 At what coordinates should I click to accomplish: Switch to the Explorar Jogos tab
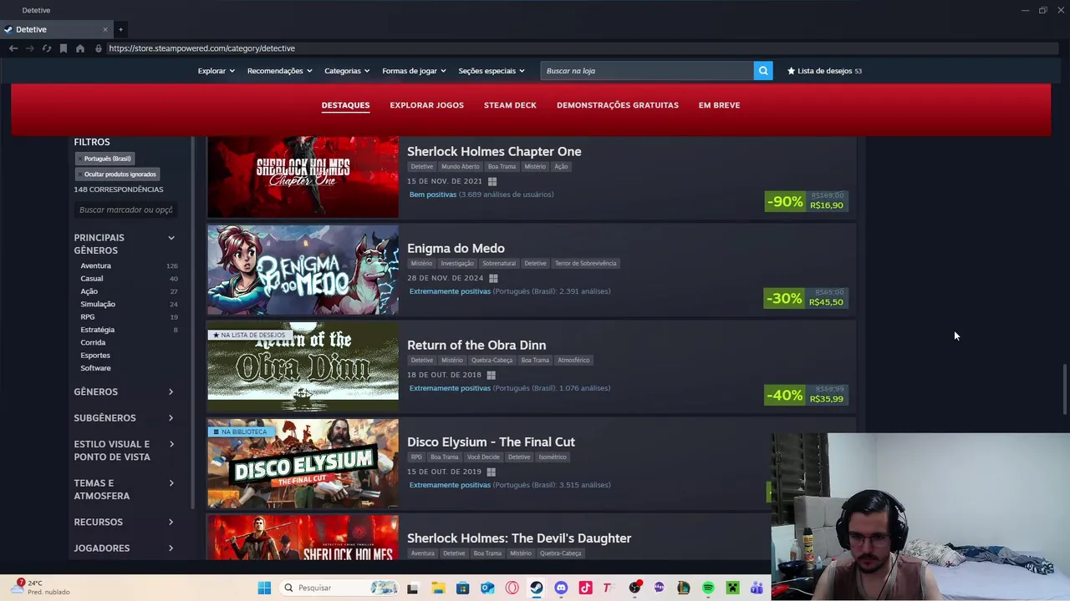coord(426,105)
